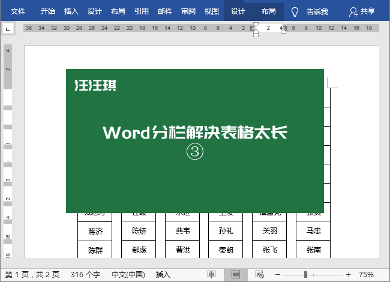Click the tab selector ruler icon
Screen dimensions: 390x282
[7, 28]
